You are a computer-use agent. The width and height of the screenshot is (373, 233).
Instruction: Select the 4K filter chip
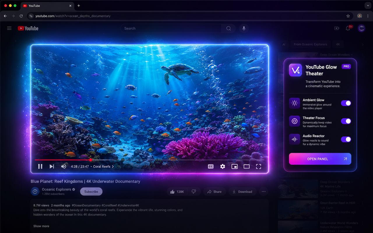338,44
